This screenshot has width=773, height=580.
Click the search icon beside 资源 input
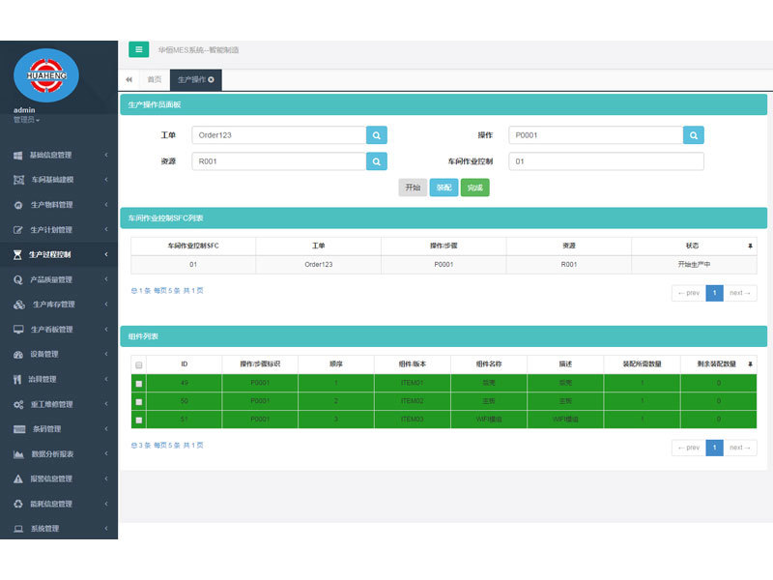click(377, 161)
